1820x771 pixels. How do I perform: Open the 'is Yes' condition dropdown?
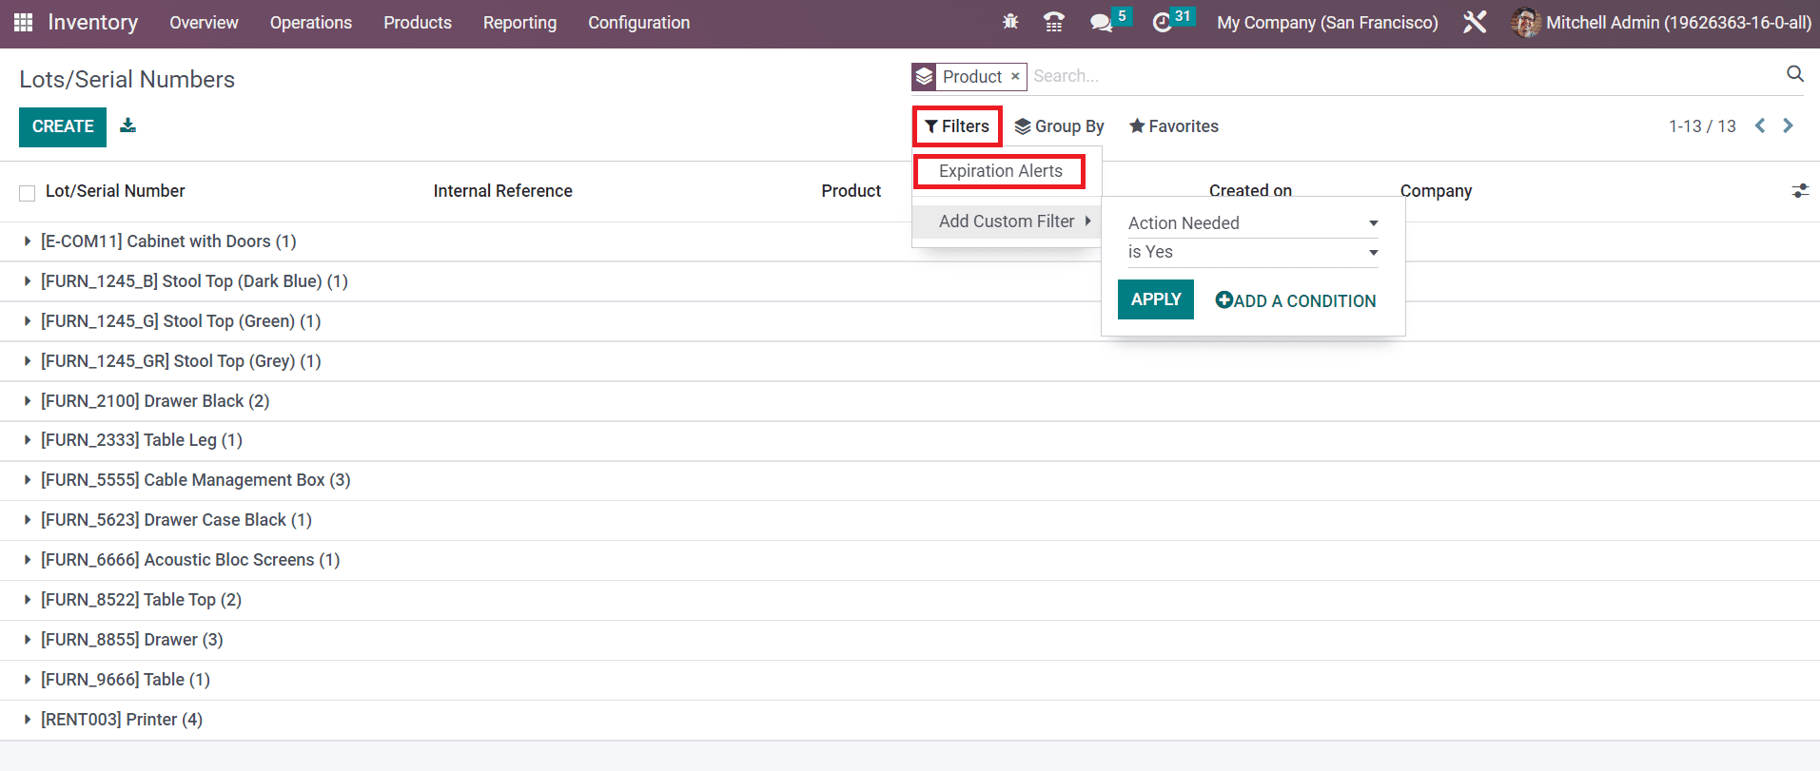pyautogui.click(x=1252, y=252)
